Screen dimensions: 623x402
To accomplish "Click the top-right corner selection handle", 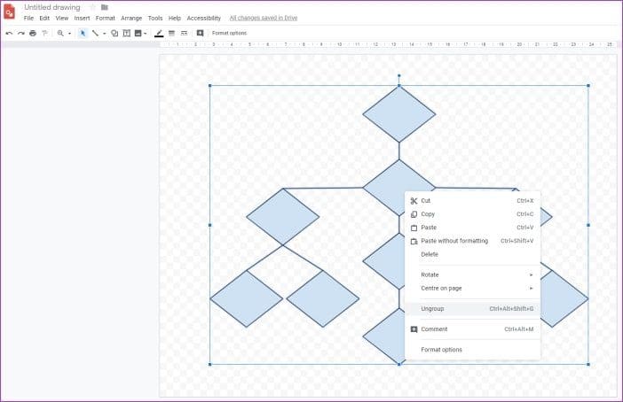I will pos(588,86).
